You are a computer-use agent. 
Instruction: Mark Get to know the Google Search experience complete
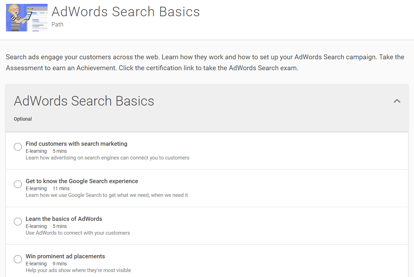click(18, 184)
